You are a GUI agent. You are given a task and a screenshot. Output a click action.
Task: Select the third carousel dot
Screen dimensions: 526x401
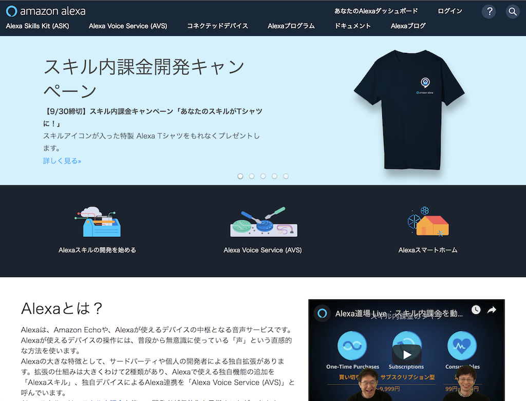coord(263,176)
